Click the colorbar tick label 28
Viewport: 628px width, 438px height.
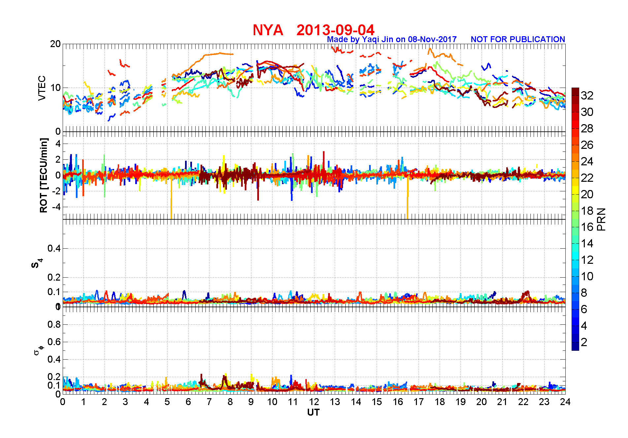(x=587, y=128)
